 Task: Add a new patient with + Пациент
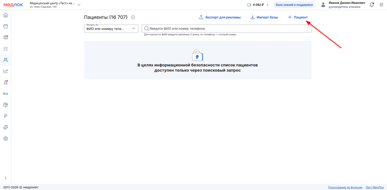[x=298, y=17]
